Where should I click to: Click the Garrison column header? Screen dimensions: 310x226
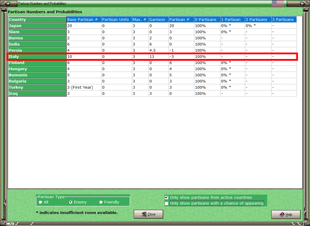(x=159, y=19)
